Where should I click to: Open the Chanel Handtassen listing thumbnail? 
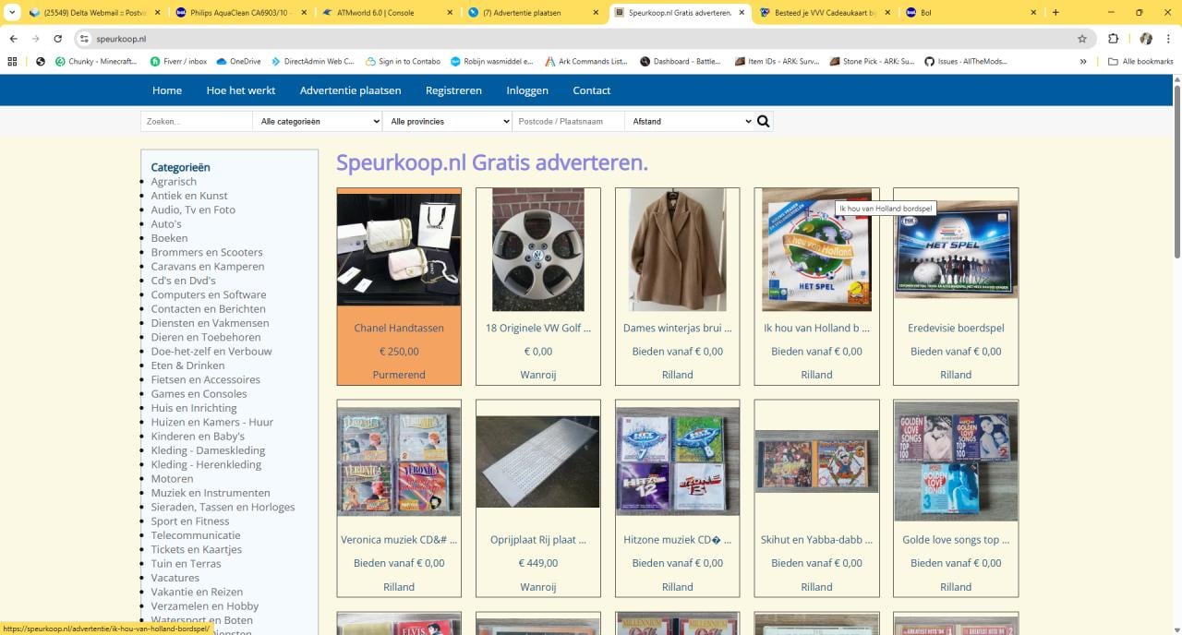click(398, 248)
